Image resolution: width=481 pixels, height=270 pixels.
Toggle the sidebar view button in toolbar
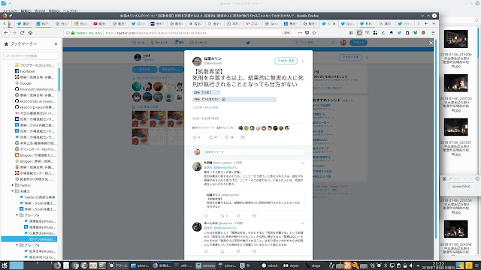pos(359,33)
